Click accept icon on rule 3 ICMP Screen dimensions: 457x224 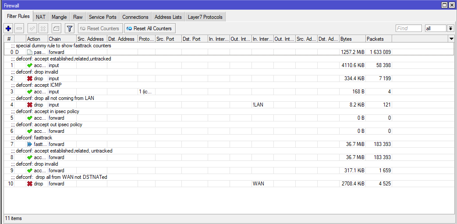click(x=29, y=92)
